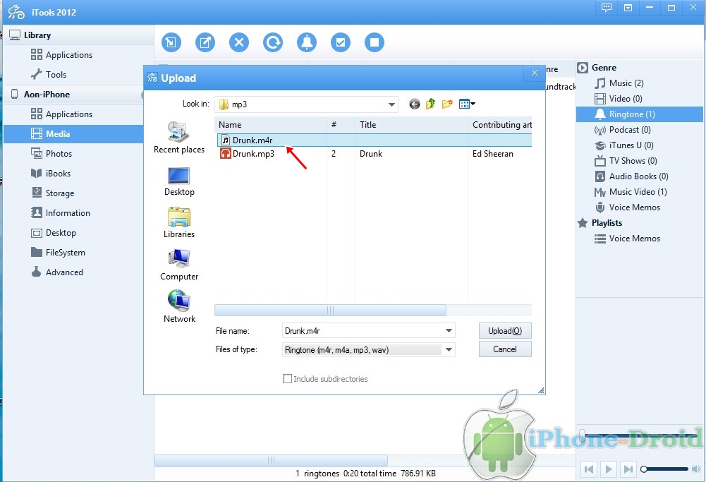
Task: Click the bell ringtone maker toolbar icon
Action: coord(307,43)
